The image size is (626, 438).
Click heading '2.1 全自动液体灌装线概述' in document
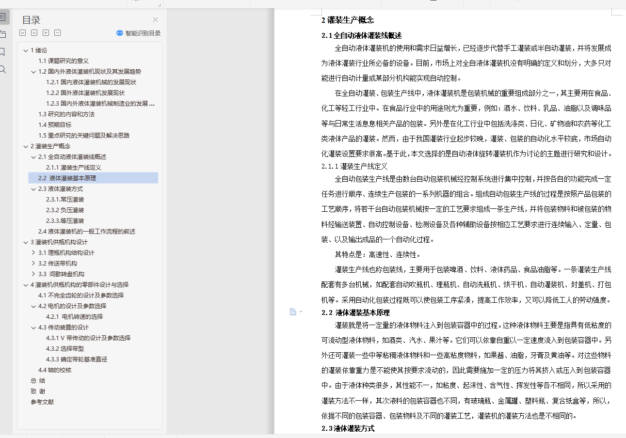361,35
